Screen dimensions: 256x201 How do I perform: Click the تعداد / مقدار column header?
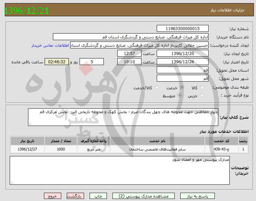[x=61, y=141]
